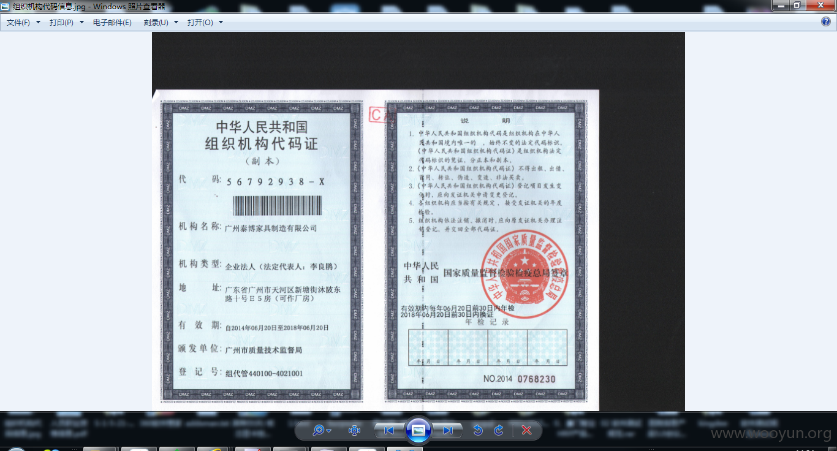Viewport: 837px width, 451px height.
Task: Maximize the photo viewer window
Action: point(797,5)
